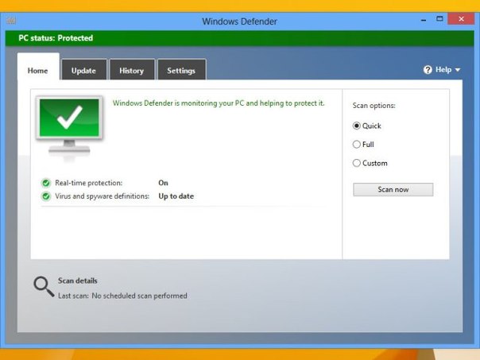Open the History tab
Screen dimensions: 480x360
click(132, 71)
